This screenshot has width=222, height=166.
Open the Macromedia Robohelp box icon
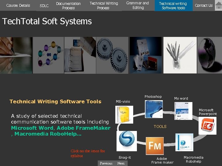pyautogui.click(x=184, y=142)
